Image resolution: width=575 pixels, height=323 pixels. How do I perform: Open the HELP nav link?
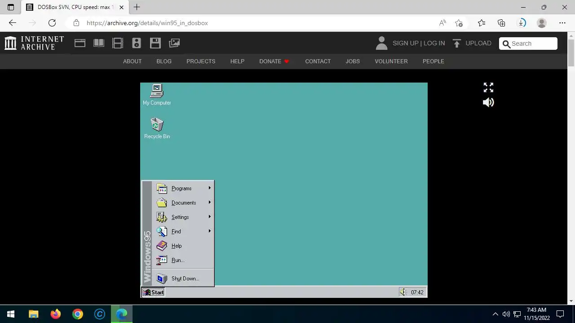237,61
